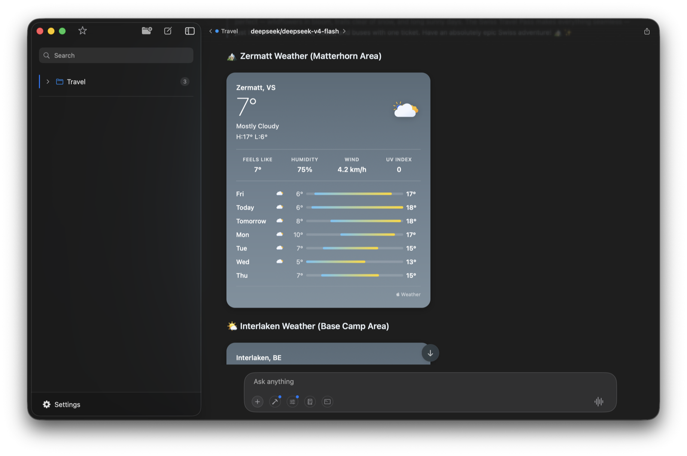This screenshot has height=456, width=687.
Task: Click the mountain emoji beside Zermatt heading
Action: pos(232,57)
